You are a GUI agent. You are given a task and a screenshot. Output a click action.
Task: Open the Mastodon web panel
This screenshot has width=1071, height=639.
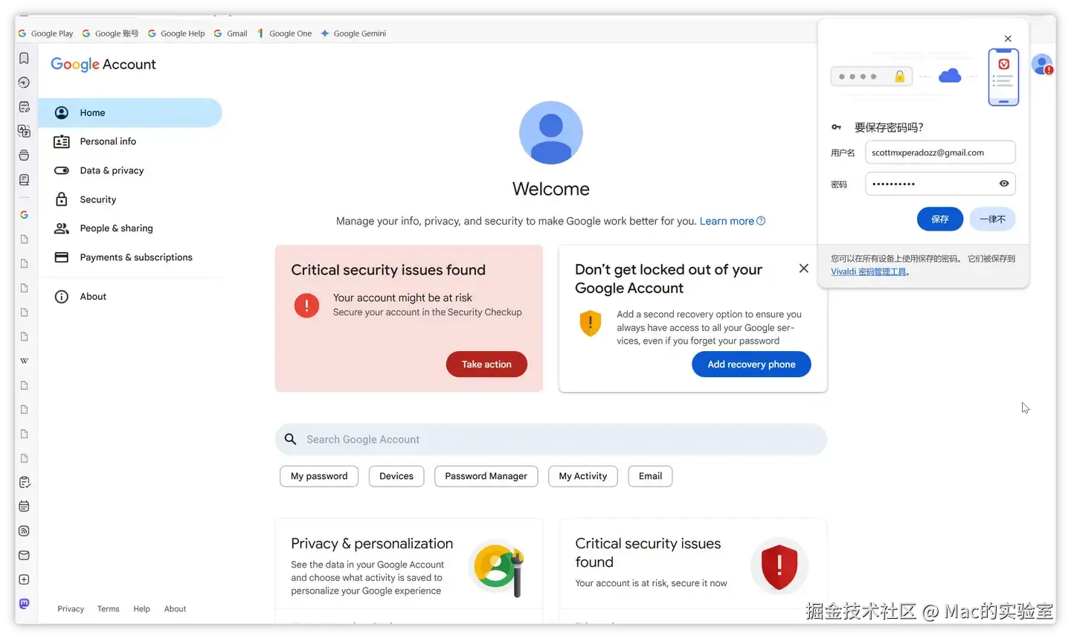click(x=24, y=604)
